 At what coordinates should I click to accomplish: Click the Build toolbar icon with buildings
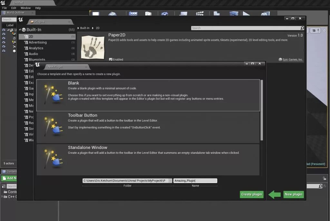(217, 14)
